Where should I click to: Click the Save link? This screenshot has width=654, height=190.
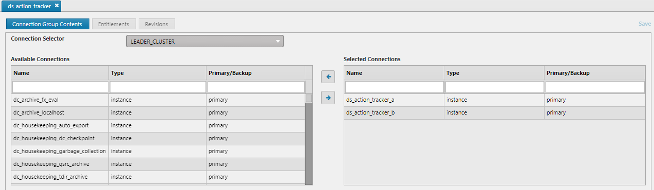(x=644, y=24)
